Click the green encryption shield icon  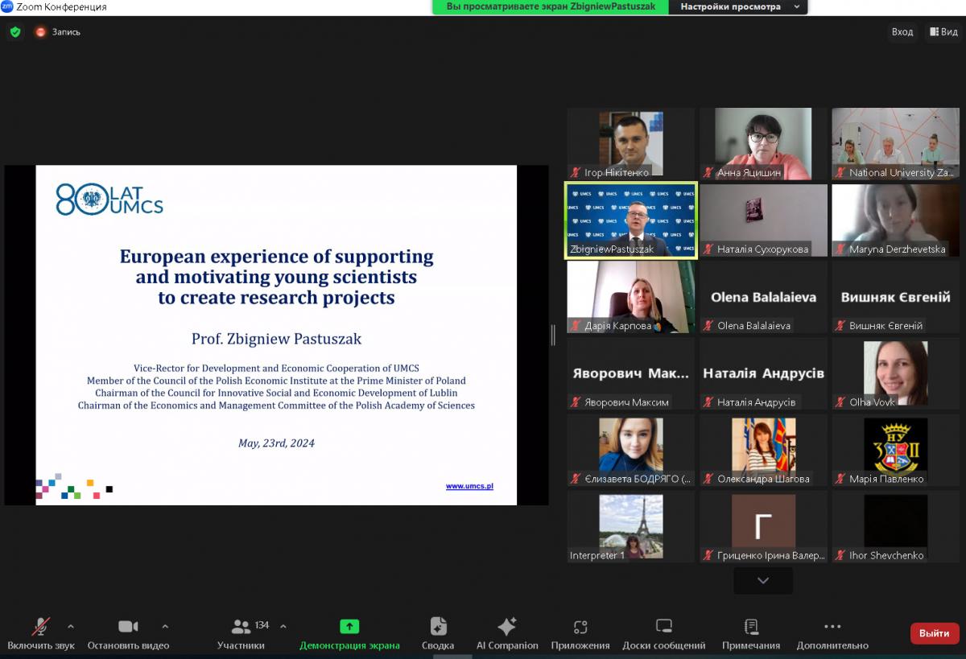click(15, 32)
